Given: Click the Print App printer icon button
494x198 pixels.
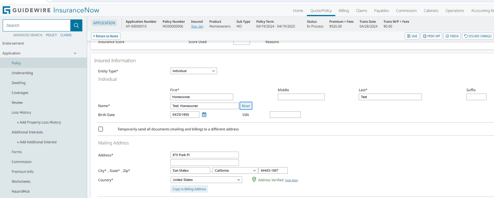Looking at the screenshot, I should [x=431, y=36].
